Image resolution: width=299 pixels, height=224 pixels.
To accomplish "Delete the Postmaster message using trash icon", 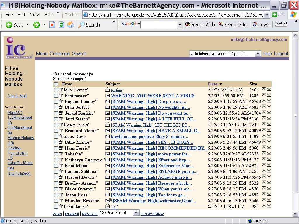I will tap(60, 95).
